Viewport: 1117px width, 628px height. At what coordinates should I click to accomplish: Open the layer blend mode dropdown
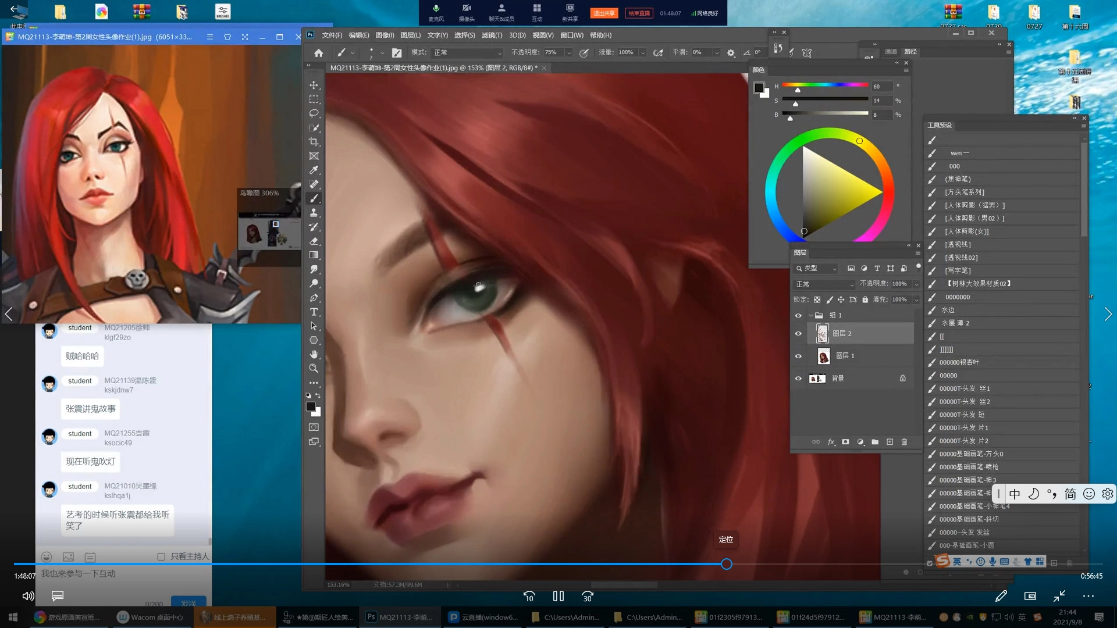click(824, 284)
